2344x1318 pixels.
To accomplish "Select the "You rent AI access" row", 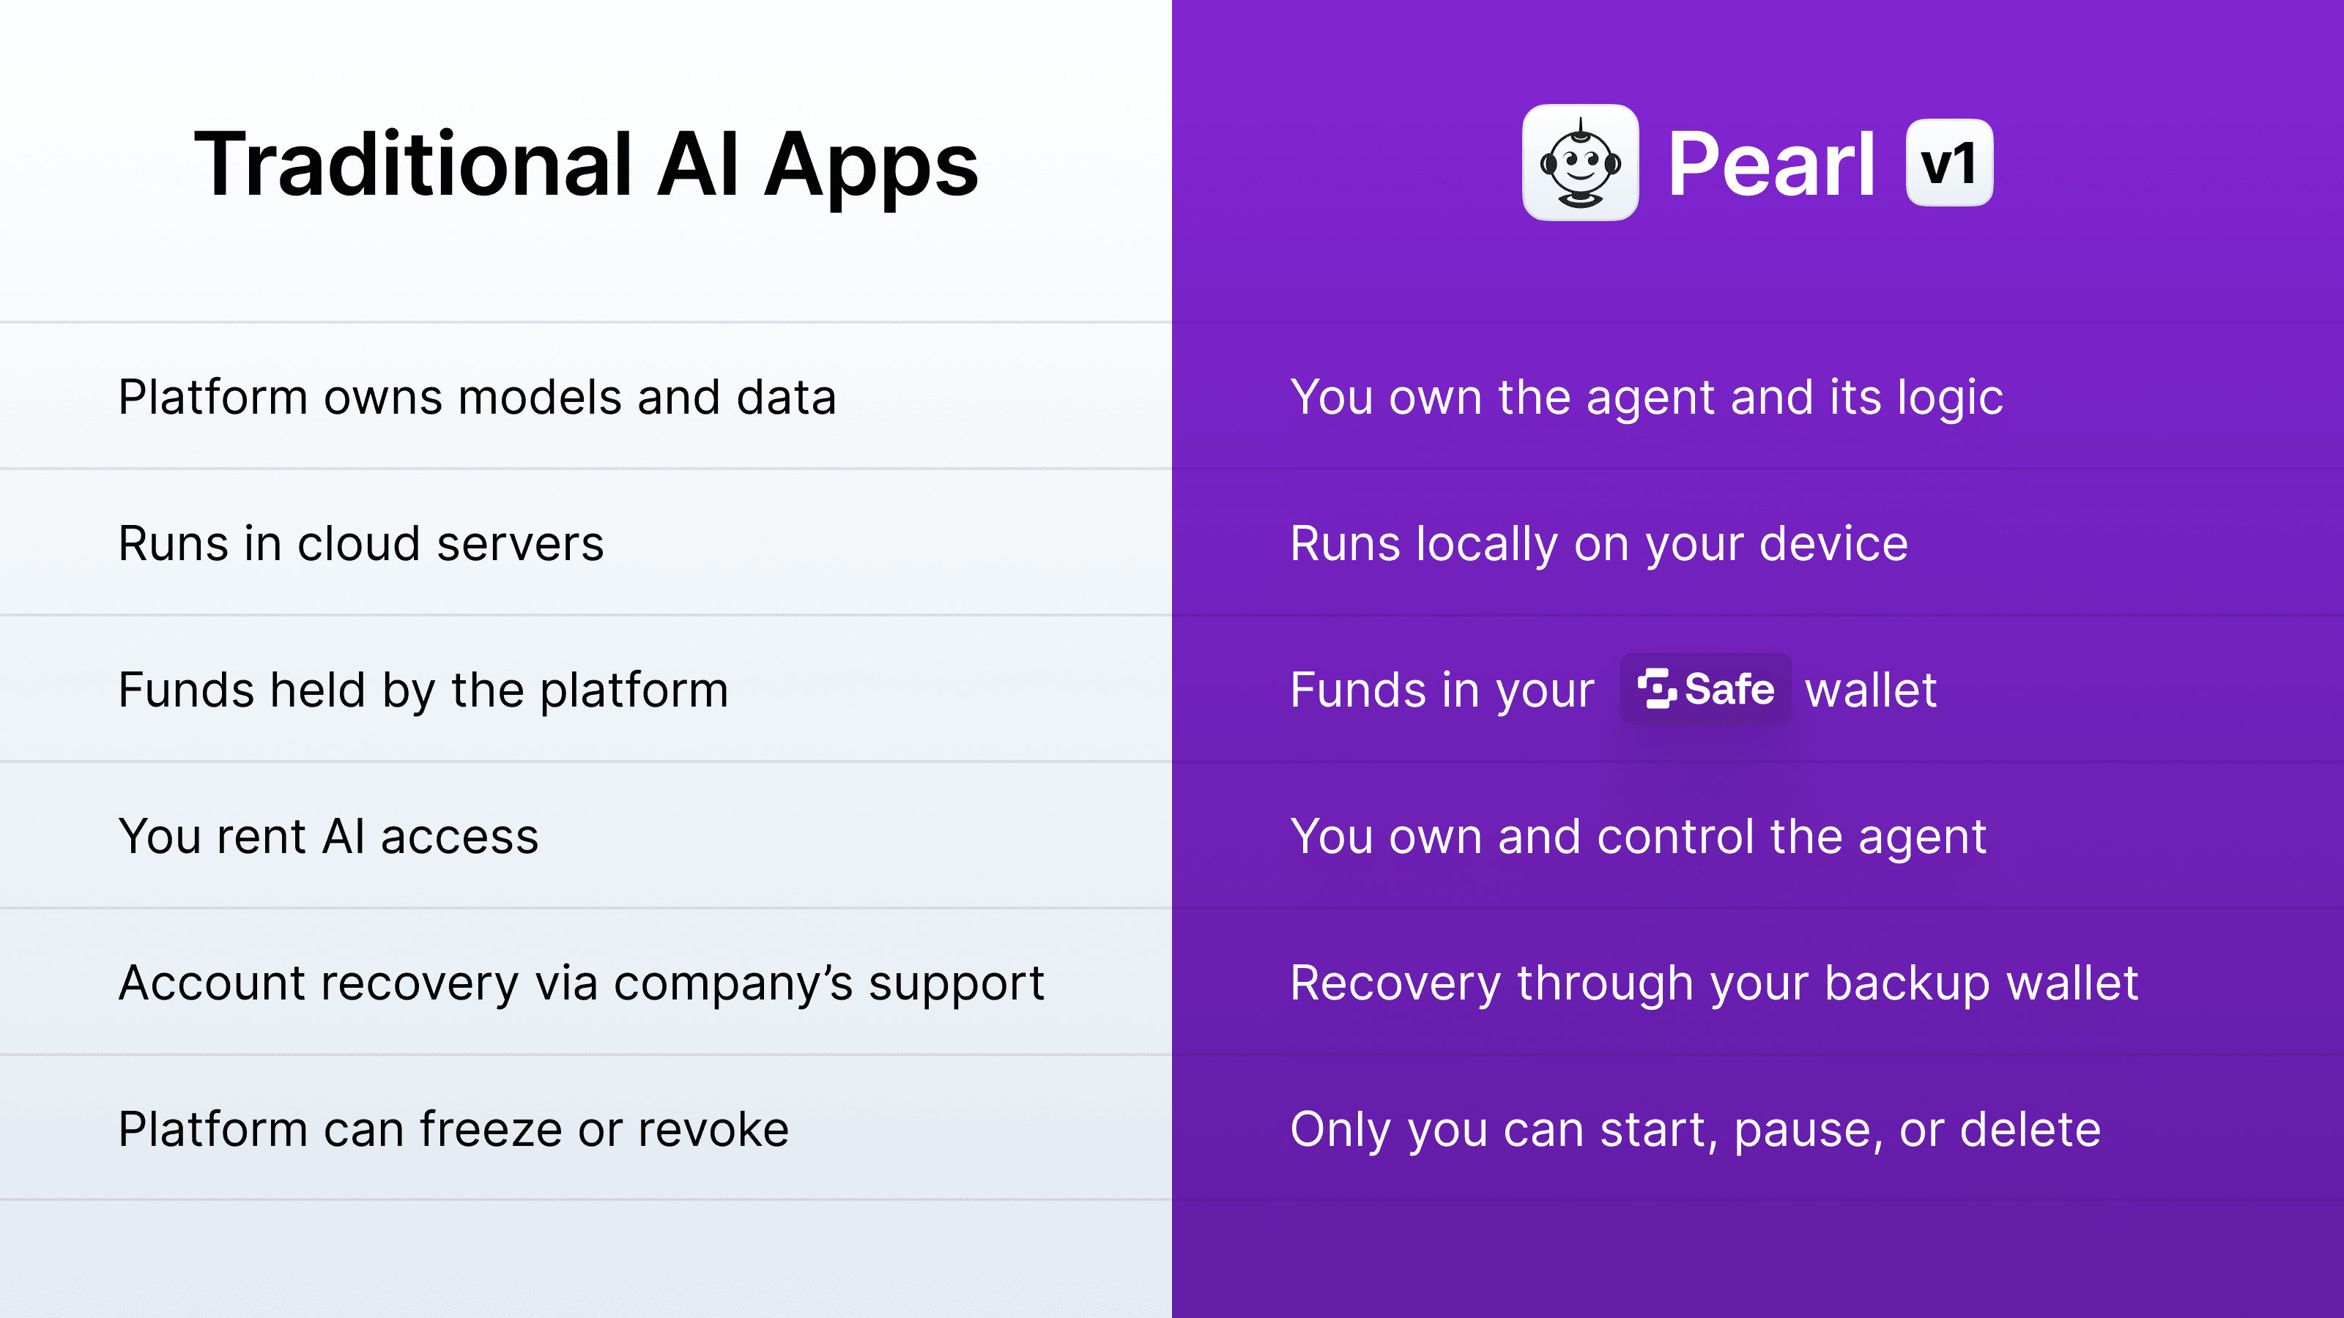I will 327,837.
